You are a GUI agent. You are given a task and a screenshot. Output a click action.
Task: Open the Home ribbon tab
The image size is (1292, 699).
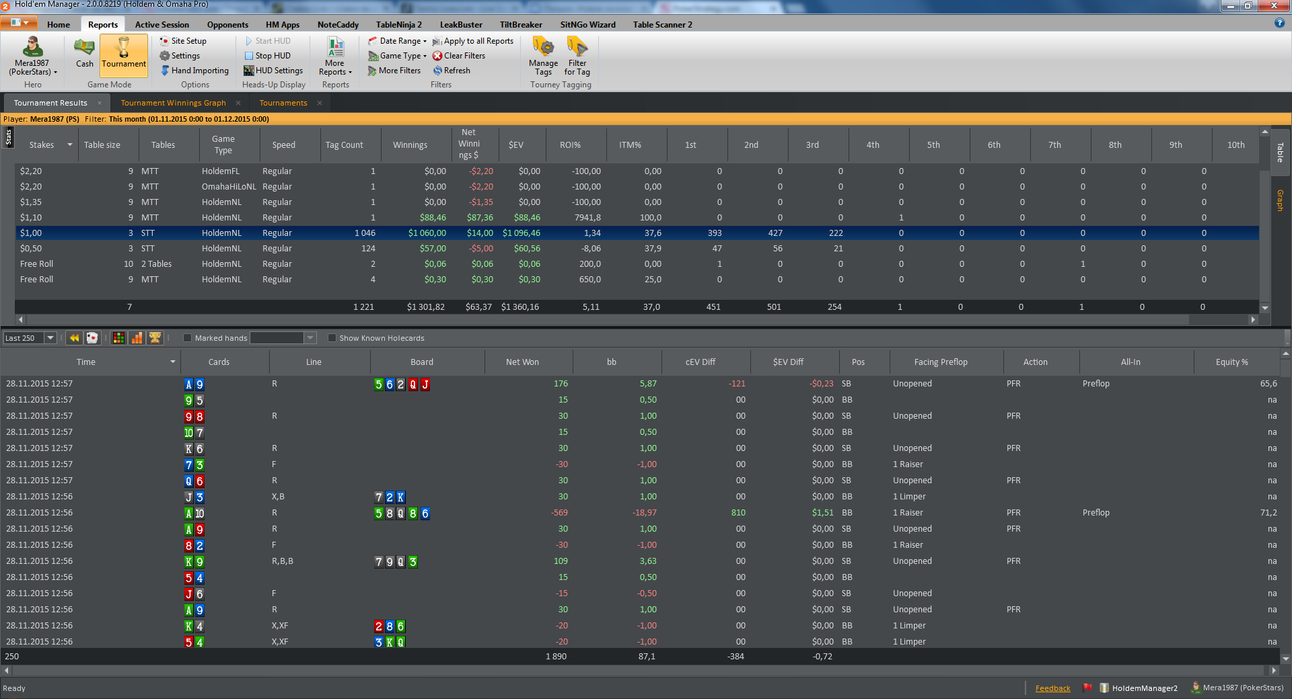(x=59, y=25)
